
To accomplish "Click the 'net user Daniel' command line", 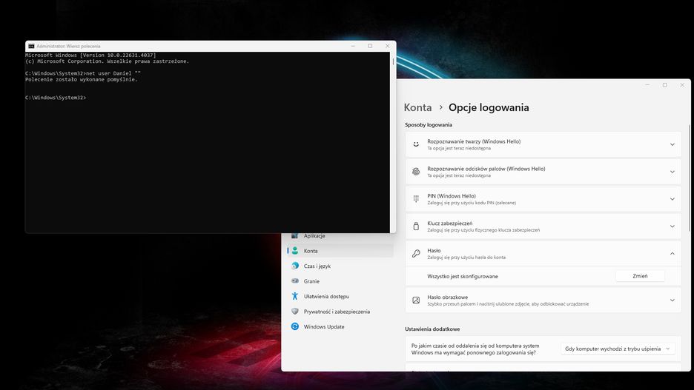I will [83, 73].
